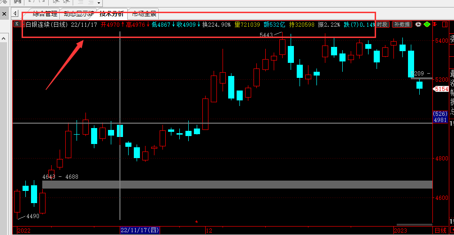Switch to the 综合管理 tab

pos(45,14)
